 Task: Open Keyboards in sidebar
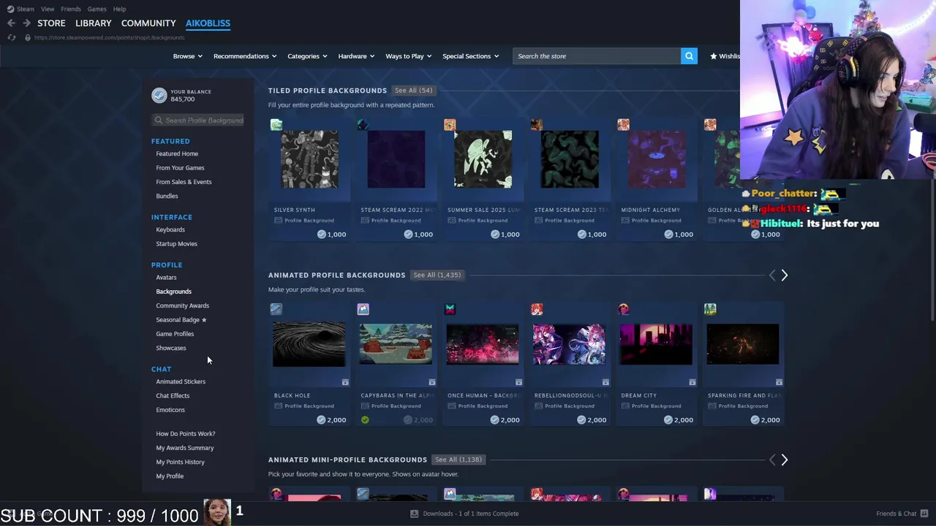pos(170,230)
